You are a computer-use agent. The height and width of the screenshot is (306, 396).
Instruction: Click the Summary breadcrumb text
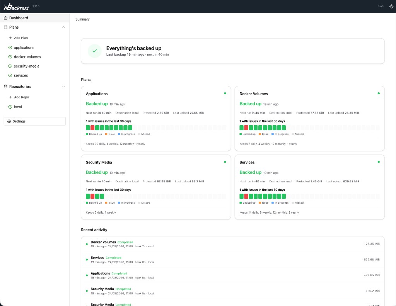(x=83, y=19)
